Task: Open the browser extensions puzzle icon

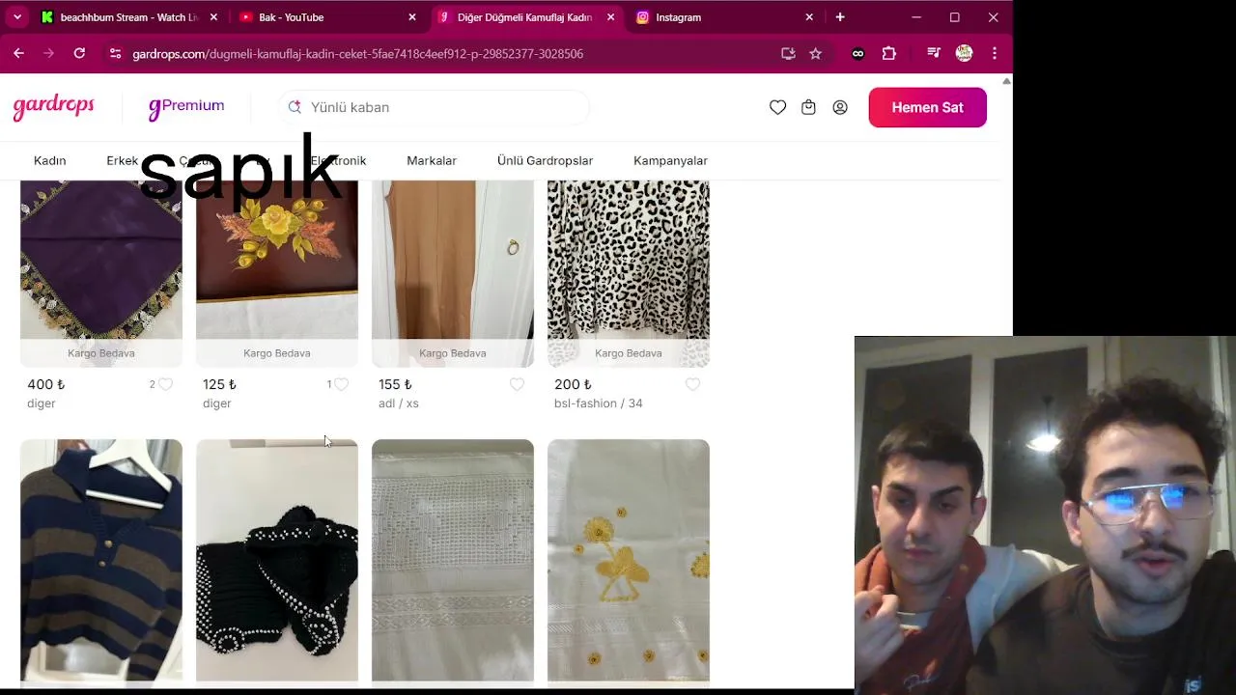Action: click(889, 54)
